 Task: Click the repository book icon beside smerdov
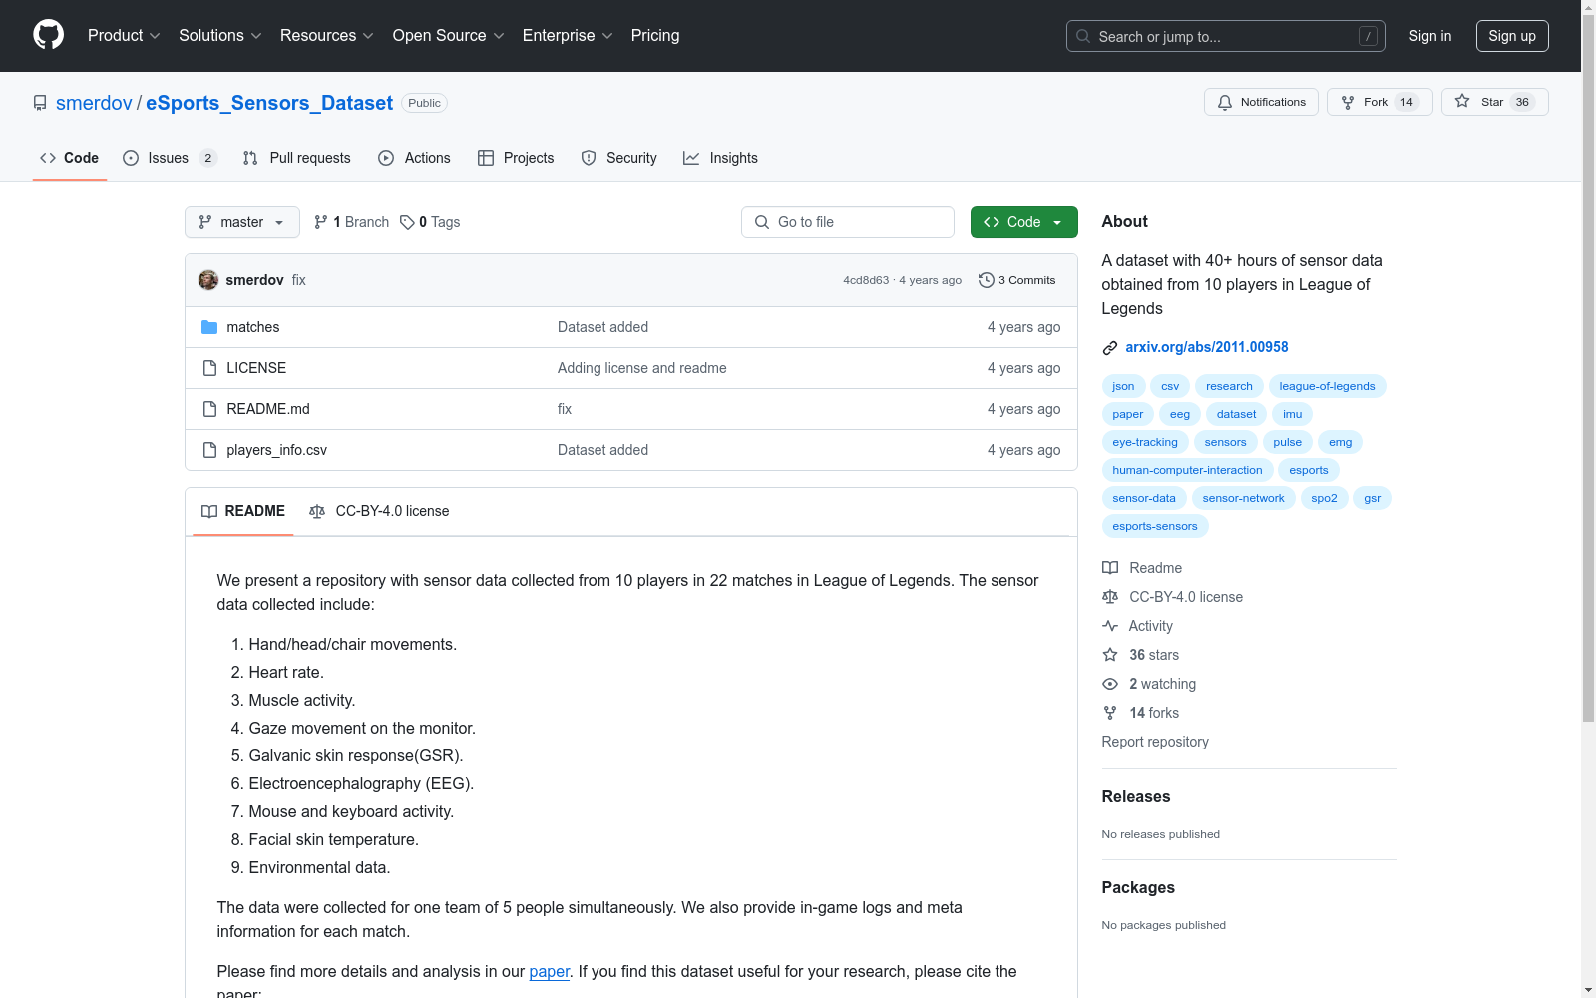tap(40, 103)
